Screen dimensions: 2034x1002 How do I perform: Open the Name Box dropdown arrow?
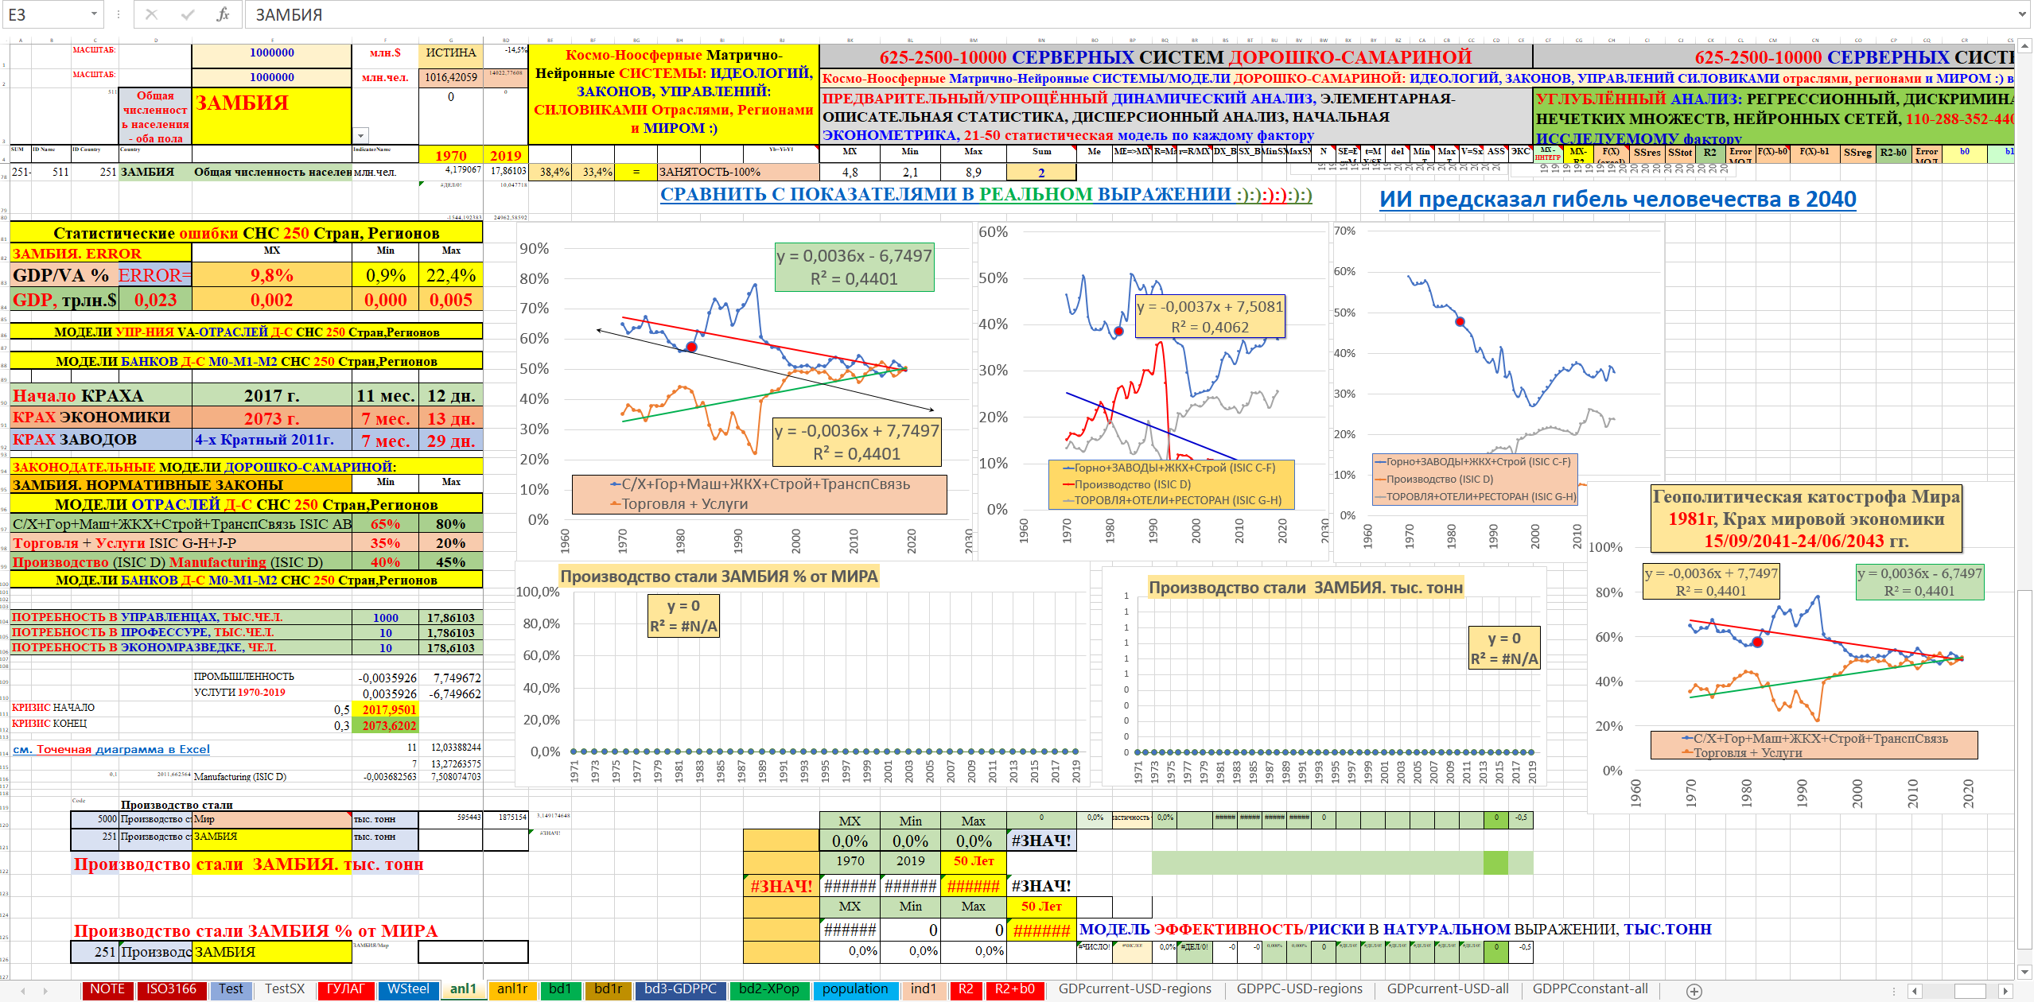tap(94, 14)
